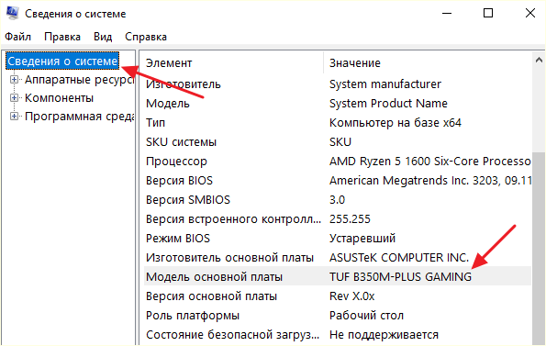Select Версия основной платы row

[x=338, y=296]
